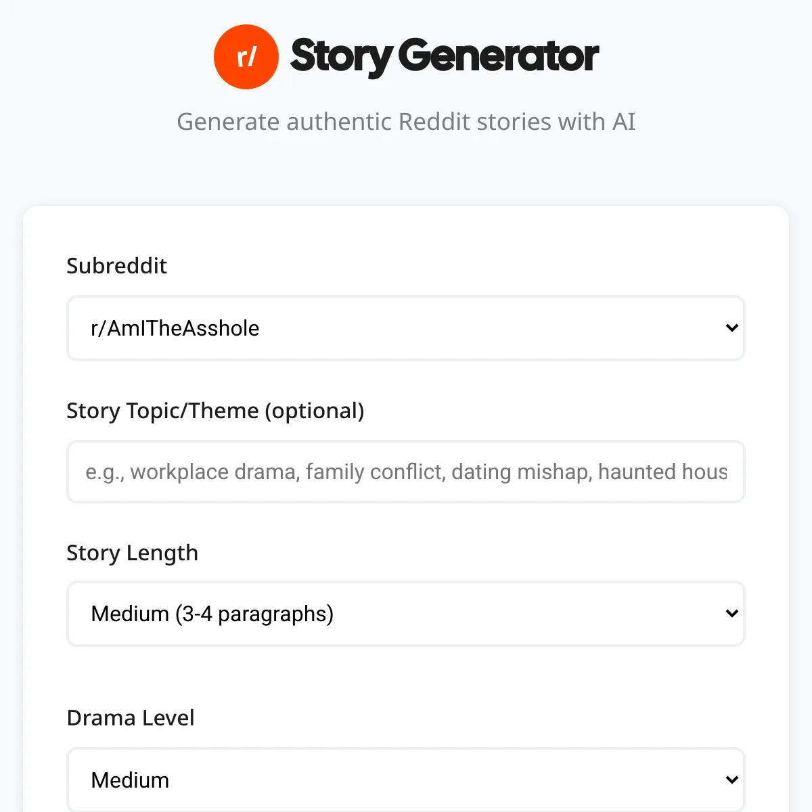Click the Drama Level field label
812x812 pixels.
coord(131,718)
